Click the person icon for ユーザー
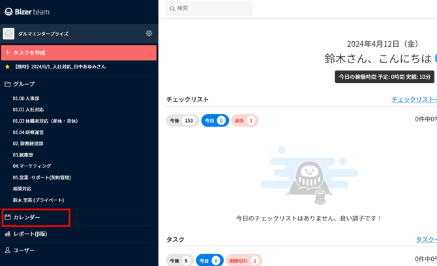 (7, 250)
